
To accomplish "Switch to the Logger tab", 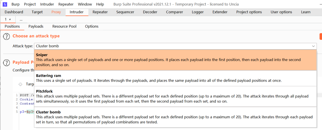I will (x=198, y=12).
